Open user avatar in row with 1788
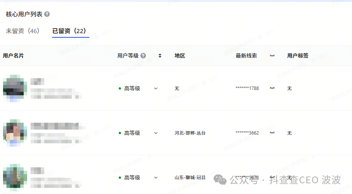The width and height of the screenshot is (352, 194). coord(15,88)
